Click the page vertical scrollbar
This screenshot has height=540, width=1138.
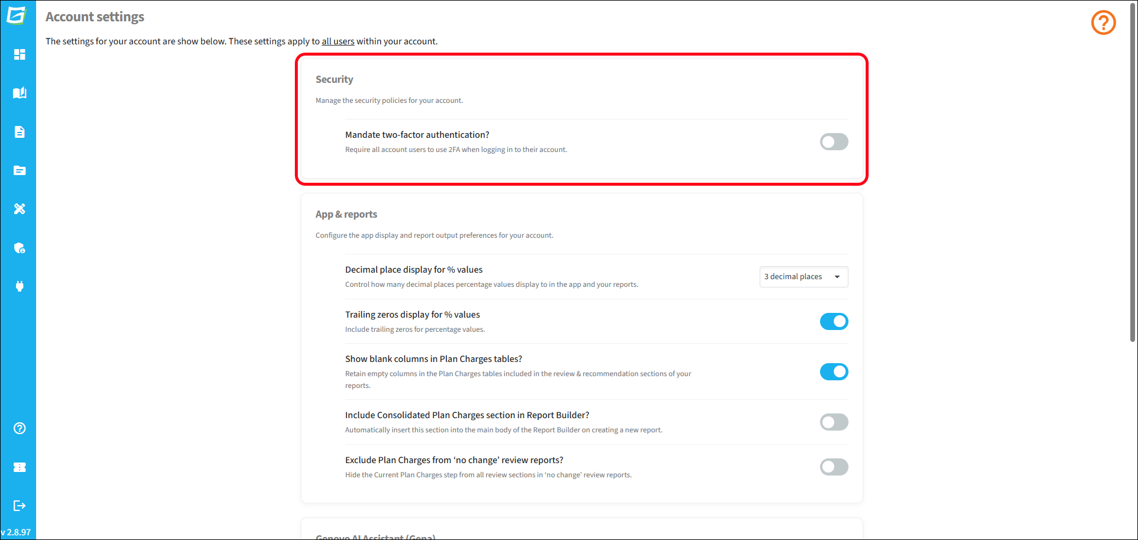[1133, 172]
